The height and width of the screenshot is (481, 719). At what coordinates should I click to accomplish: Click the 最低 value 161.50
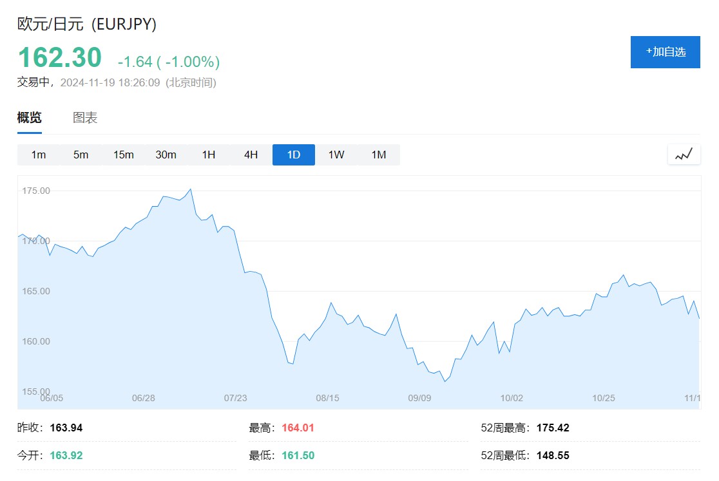pyautogui.click(x=298, y=456)
